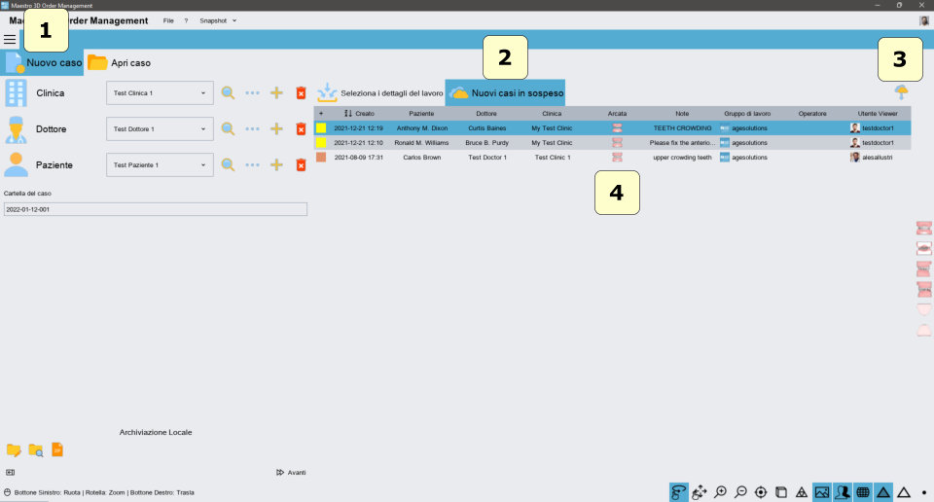Delete the selected patient
The image size is (934, 502).
(301, 165)
